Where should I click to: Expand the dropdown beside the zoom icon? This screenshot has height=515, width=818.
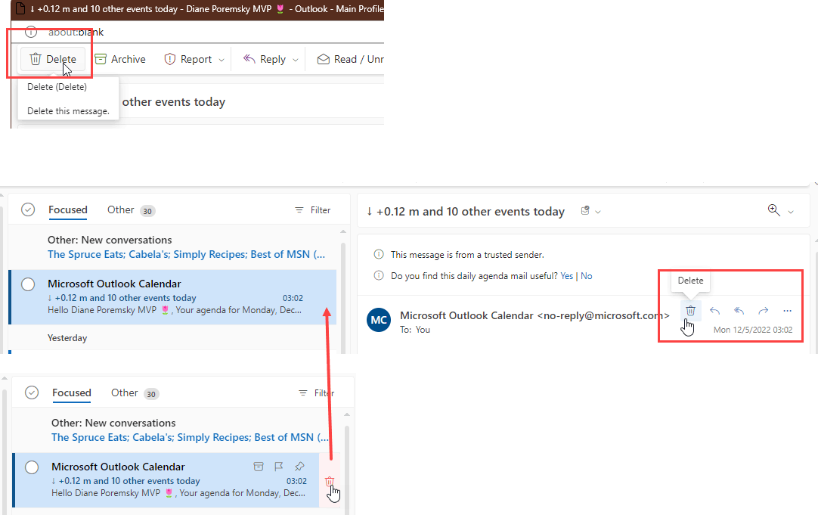click(791, 211)
